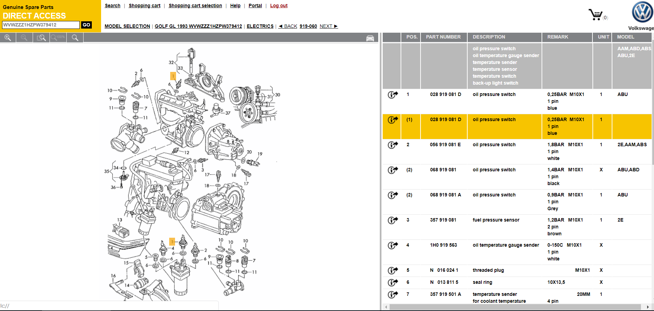Click info icon for threaded plug row
Image resolution: width=654 pixels, height=311 pixels.
(392, 271)
